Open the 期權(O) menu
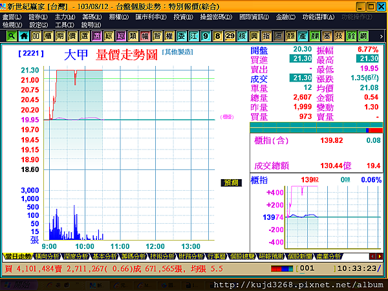388x291 pixels. 119,17
